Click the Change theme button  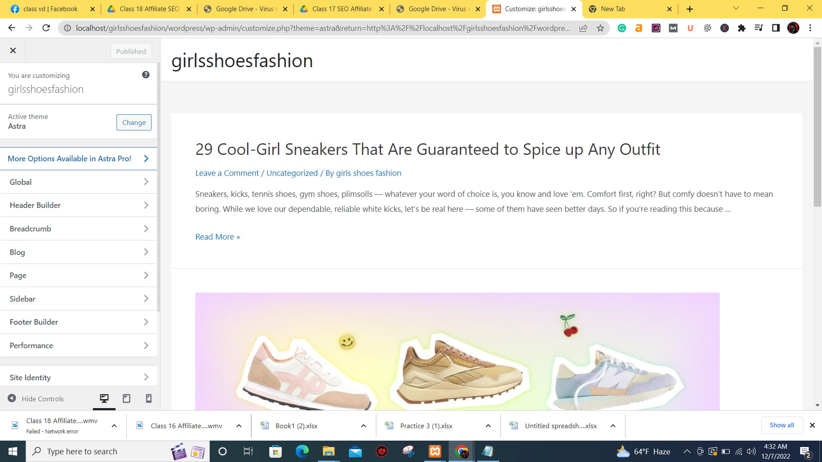[x=134, y=122]
